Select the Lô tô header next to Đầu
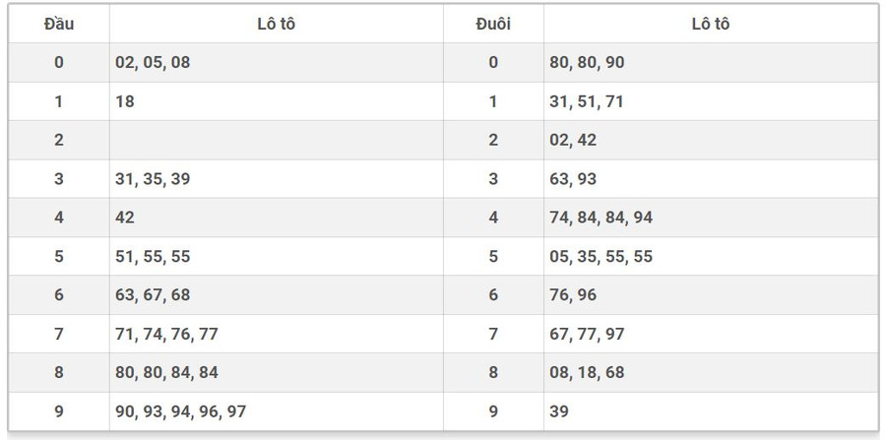 point(276,24)
